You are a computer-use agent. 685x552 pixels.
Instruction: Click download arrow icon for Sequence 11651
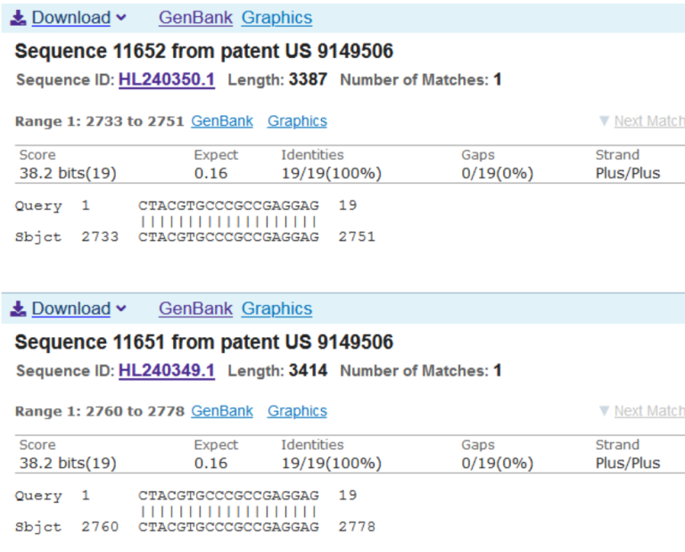point(18,309)
